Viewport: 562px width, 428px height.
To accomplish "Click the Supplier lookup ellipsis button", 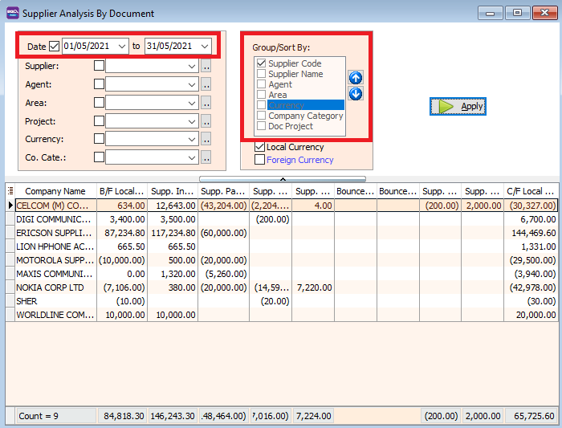I will click(x=206, y=66).
